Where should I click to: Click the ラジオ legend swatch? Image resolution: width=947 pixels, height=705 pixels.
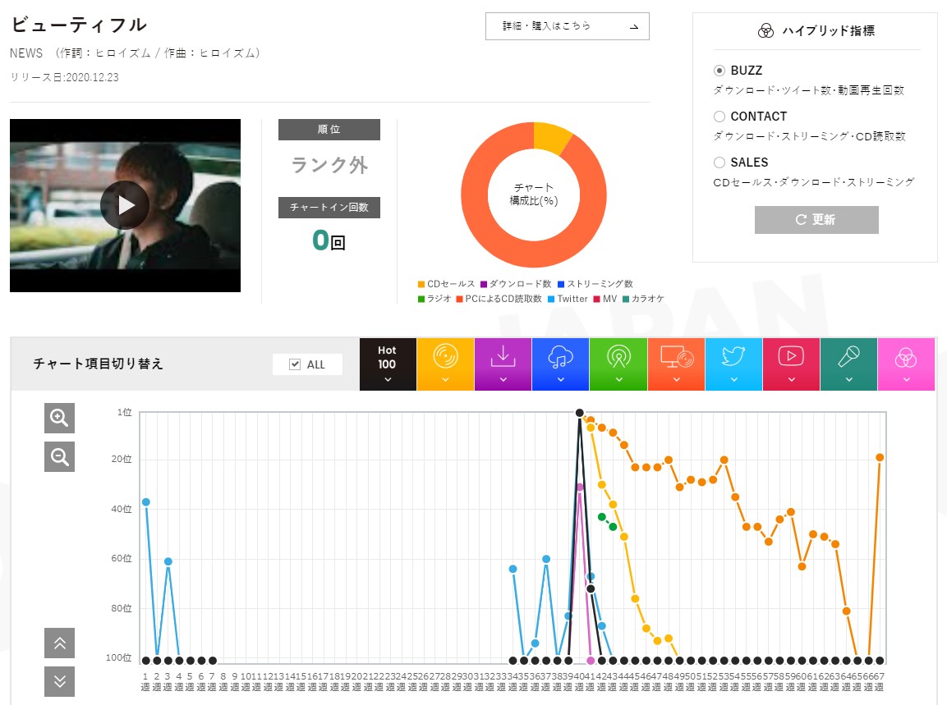click(x=421, y=300)
